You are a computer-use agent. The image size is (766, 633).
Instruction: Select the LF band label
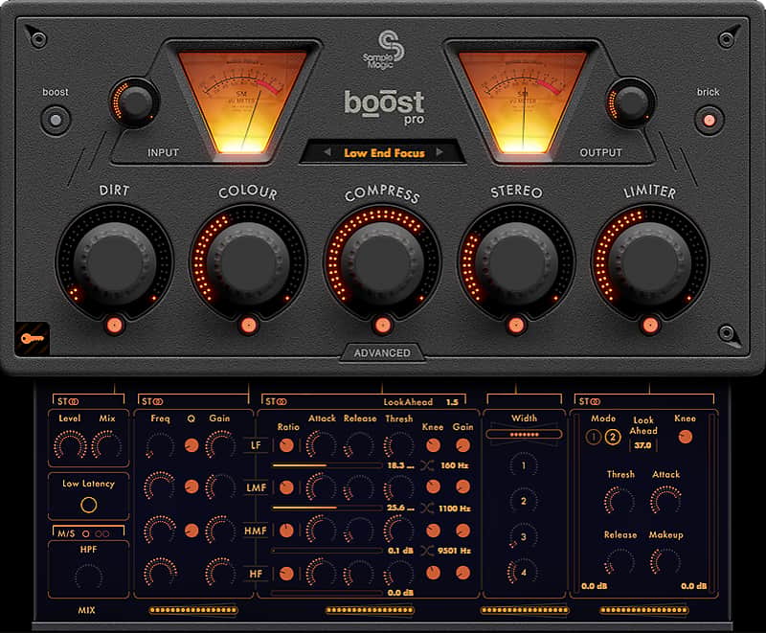point(256,445)
